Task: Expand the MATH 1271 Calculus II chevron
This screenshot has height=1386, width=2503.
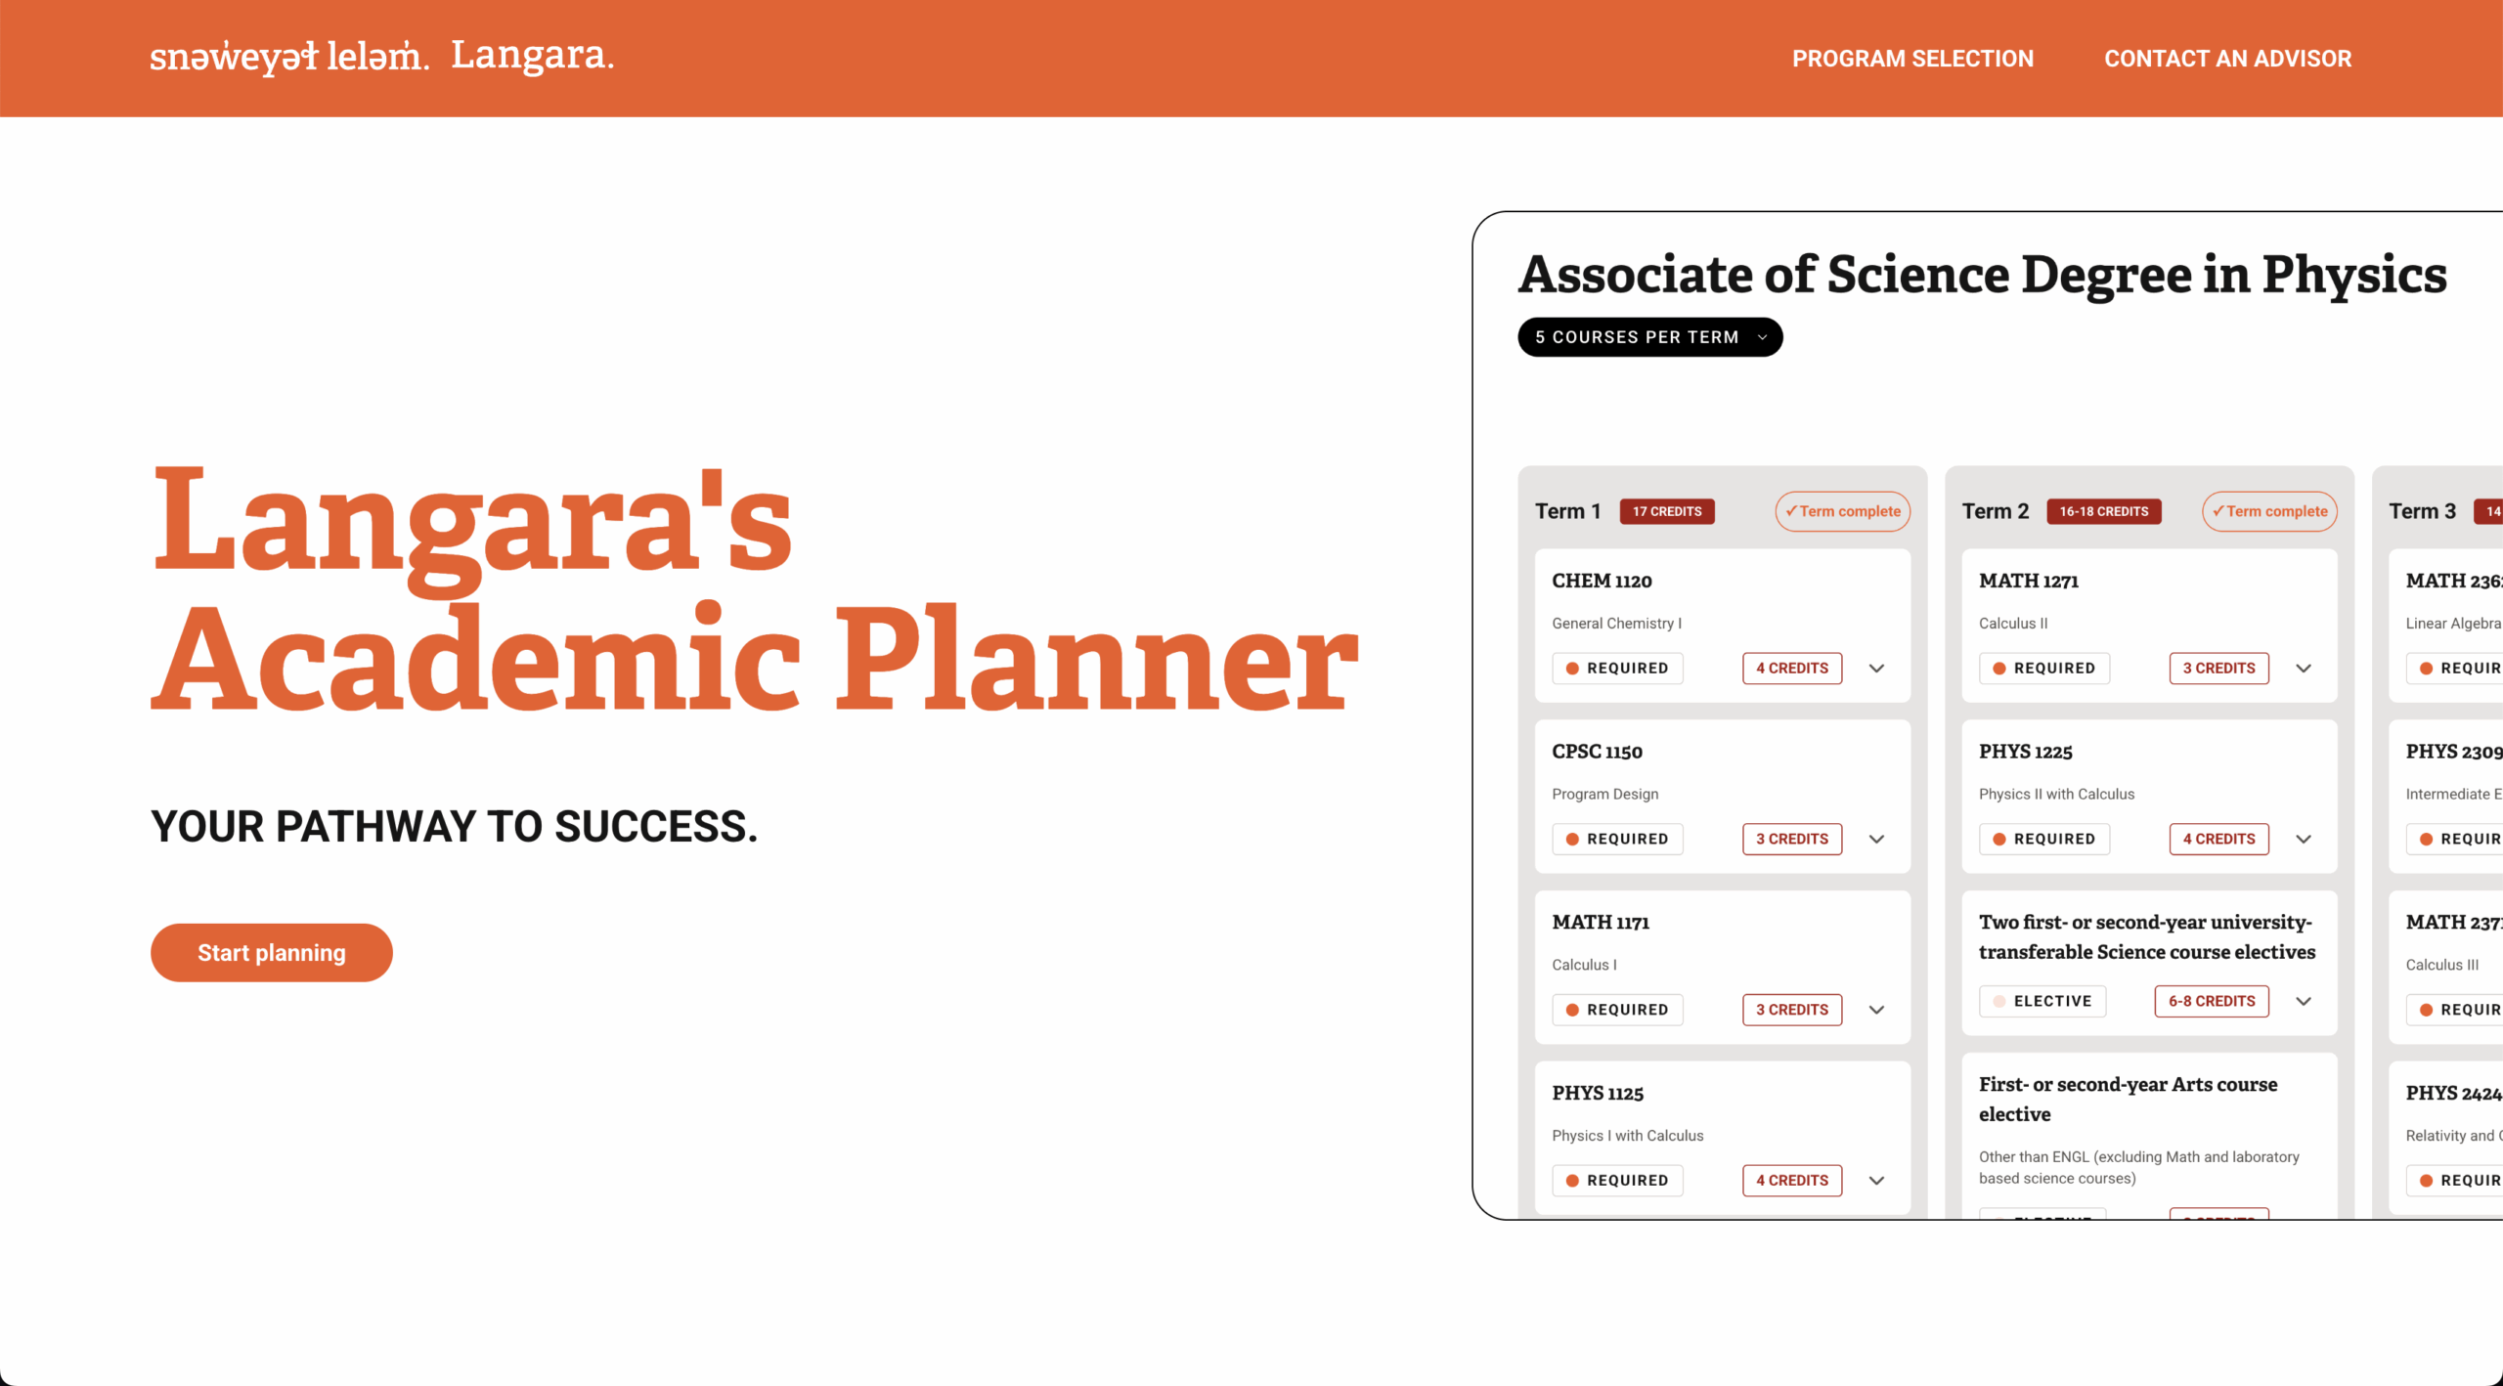Action: [x=2304, y=669]
